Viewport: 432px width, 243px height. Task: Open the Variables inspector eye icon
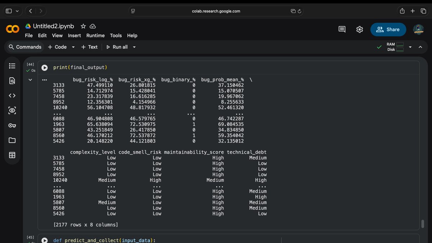(x=12, y=111)
